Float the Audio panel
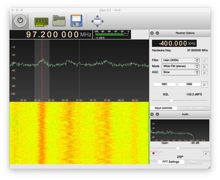 point(157,114)
